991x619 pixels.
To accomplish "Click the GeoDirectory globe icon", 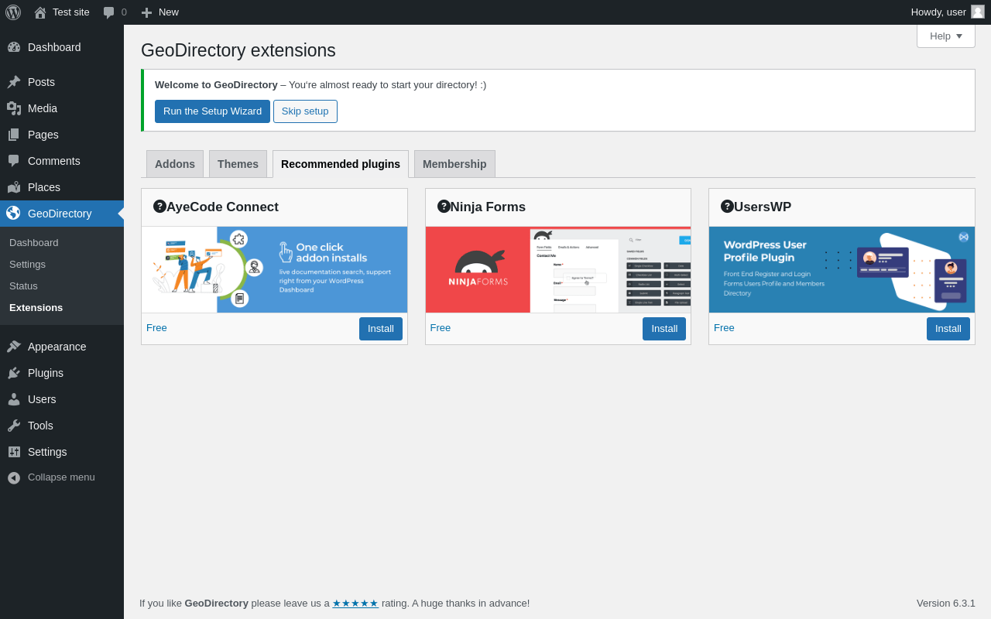I will pos(14,214).
